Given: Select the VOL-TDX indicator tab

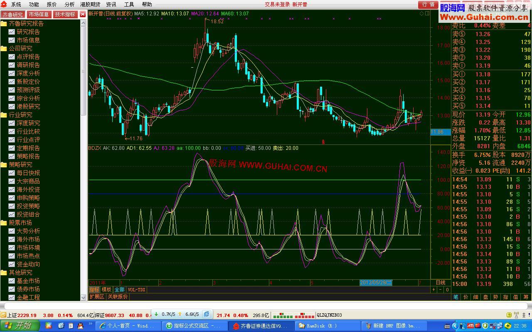Looking at the screenshot, I should (136, 290).
